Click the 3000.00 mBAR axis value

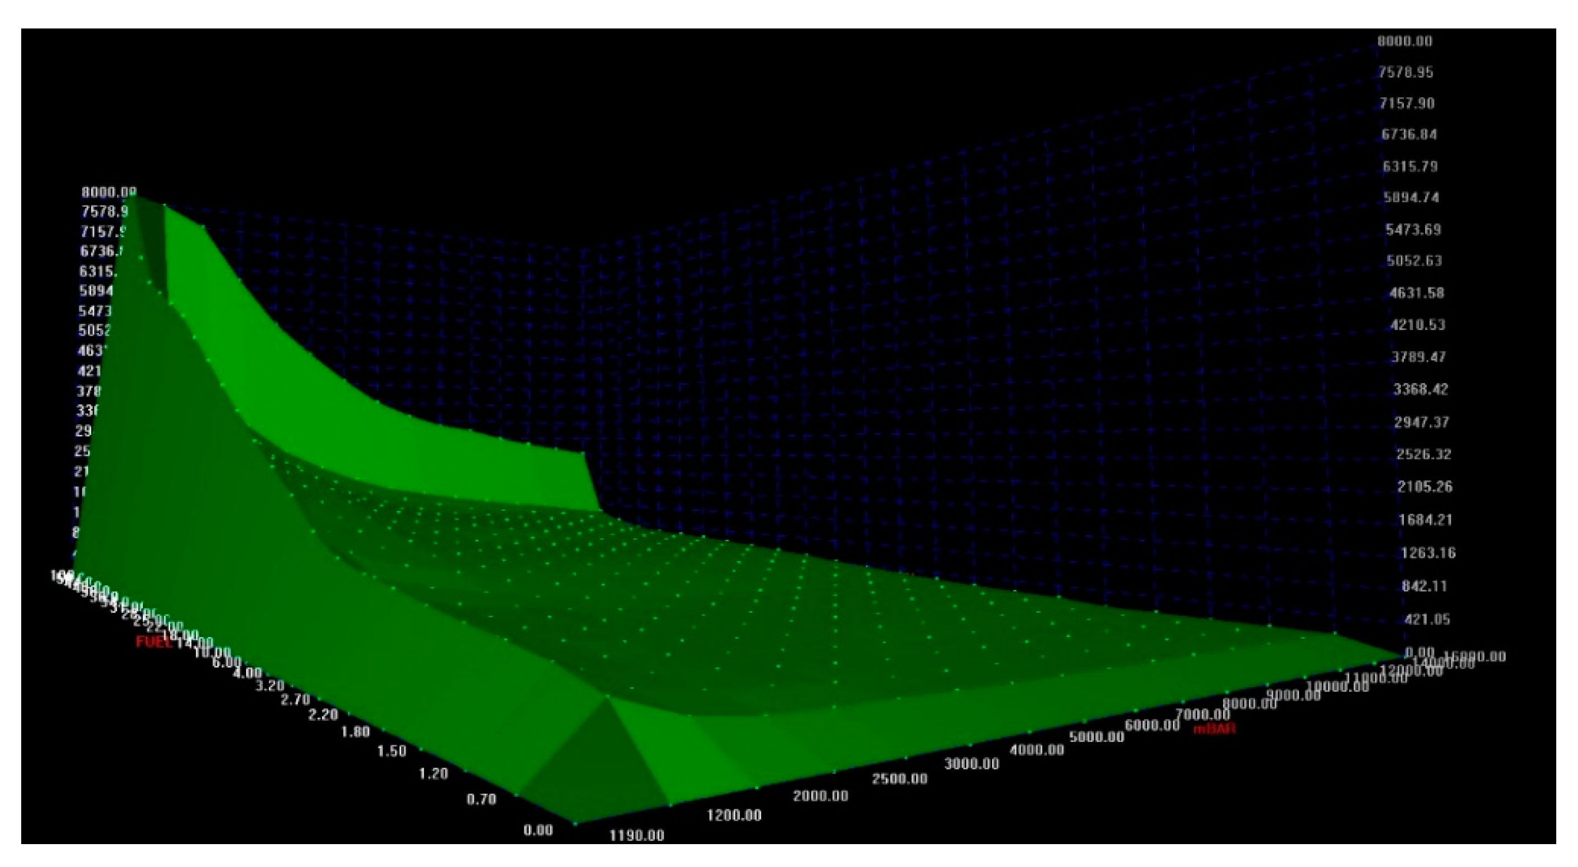[x=971, y=764]
